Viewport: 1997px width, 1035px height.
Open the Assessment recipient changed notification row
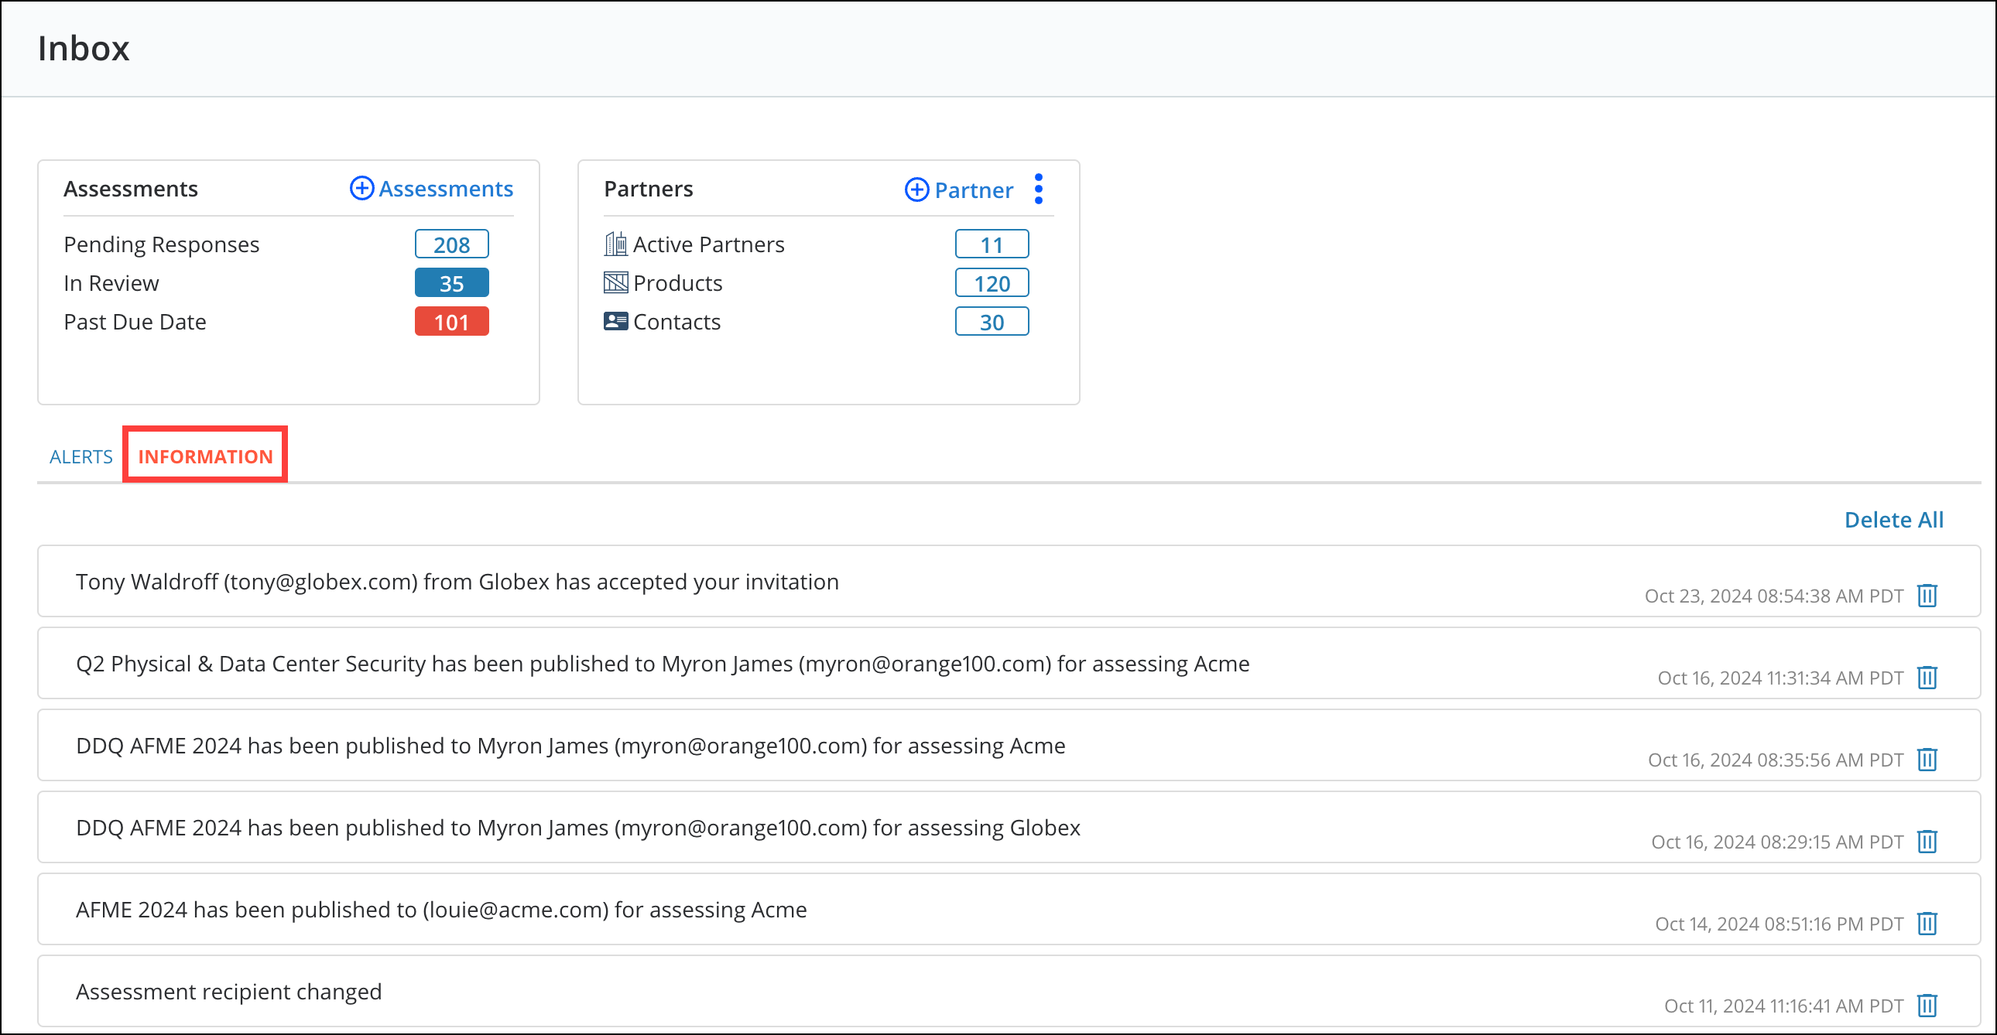click(x=229, y=991)
